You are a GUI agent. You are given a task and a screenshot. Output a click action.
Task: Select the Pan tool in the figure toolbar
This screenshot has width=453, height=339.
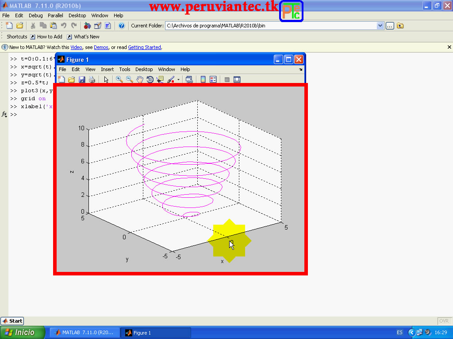coord(140,79)
